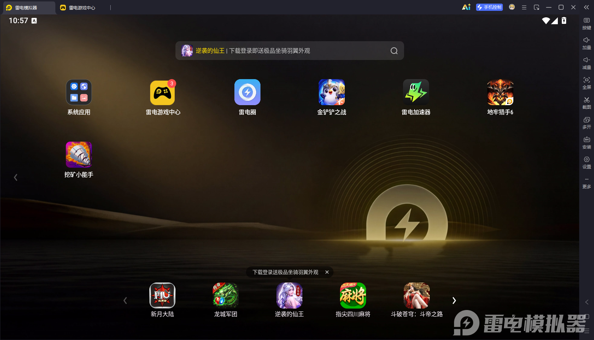This screenshot has height=340, width=594.
Task: Click the AI assistant icon in title bar
Action: point(466,7)
